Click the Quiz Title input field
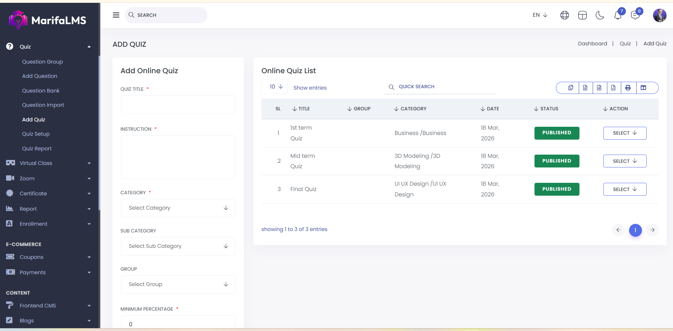This screenshot has width=673, height=331. (x=178, y=105)
